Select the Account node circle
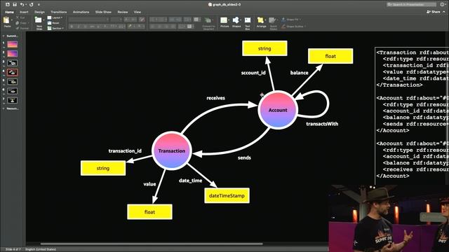The image size is (449, 252). click(x=278, y=110)
